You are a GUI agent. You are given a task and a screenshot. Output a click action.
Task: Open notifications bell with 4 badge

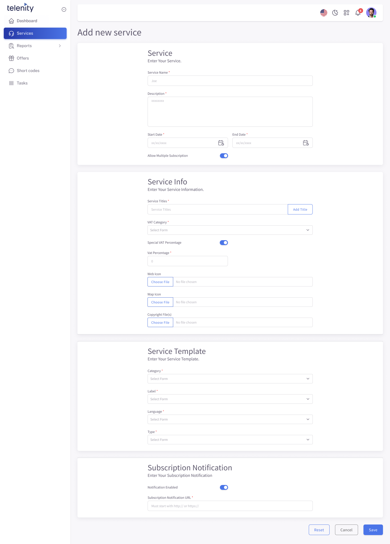point(358,12)
